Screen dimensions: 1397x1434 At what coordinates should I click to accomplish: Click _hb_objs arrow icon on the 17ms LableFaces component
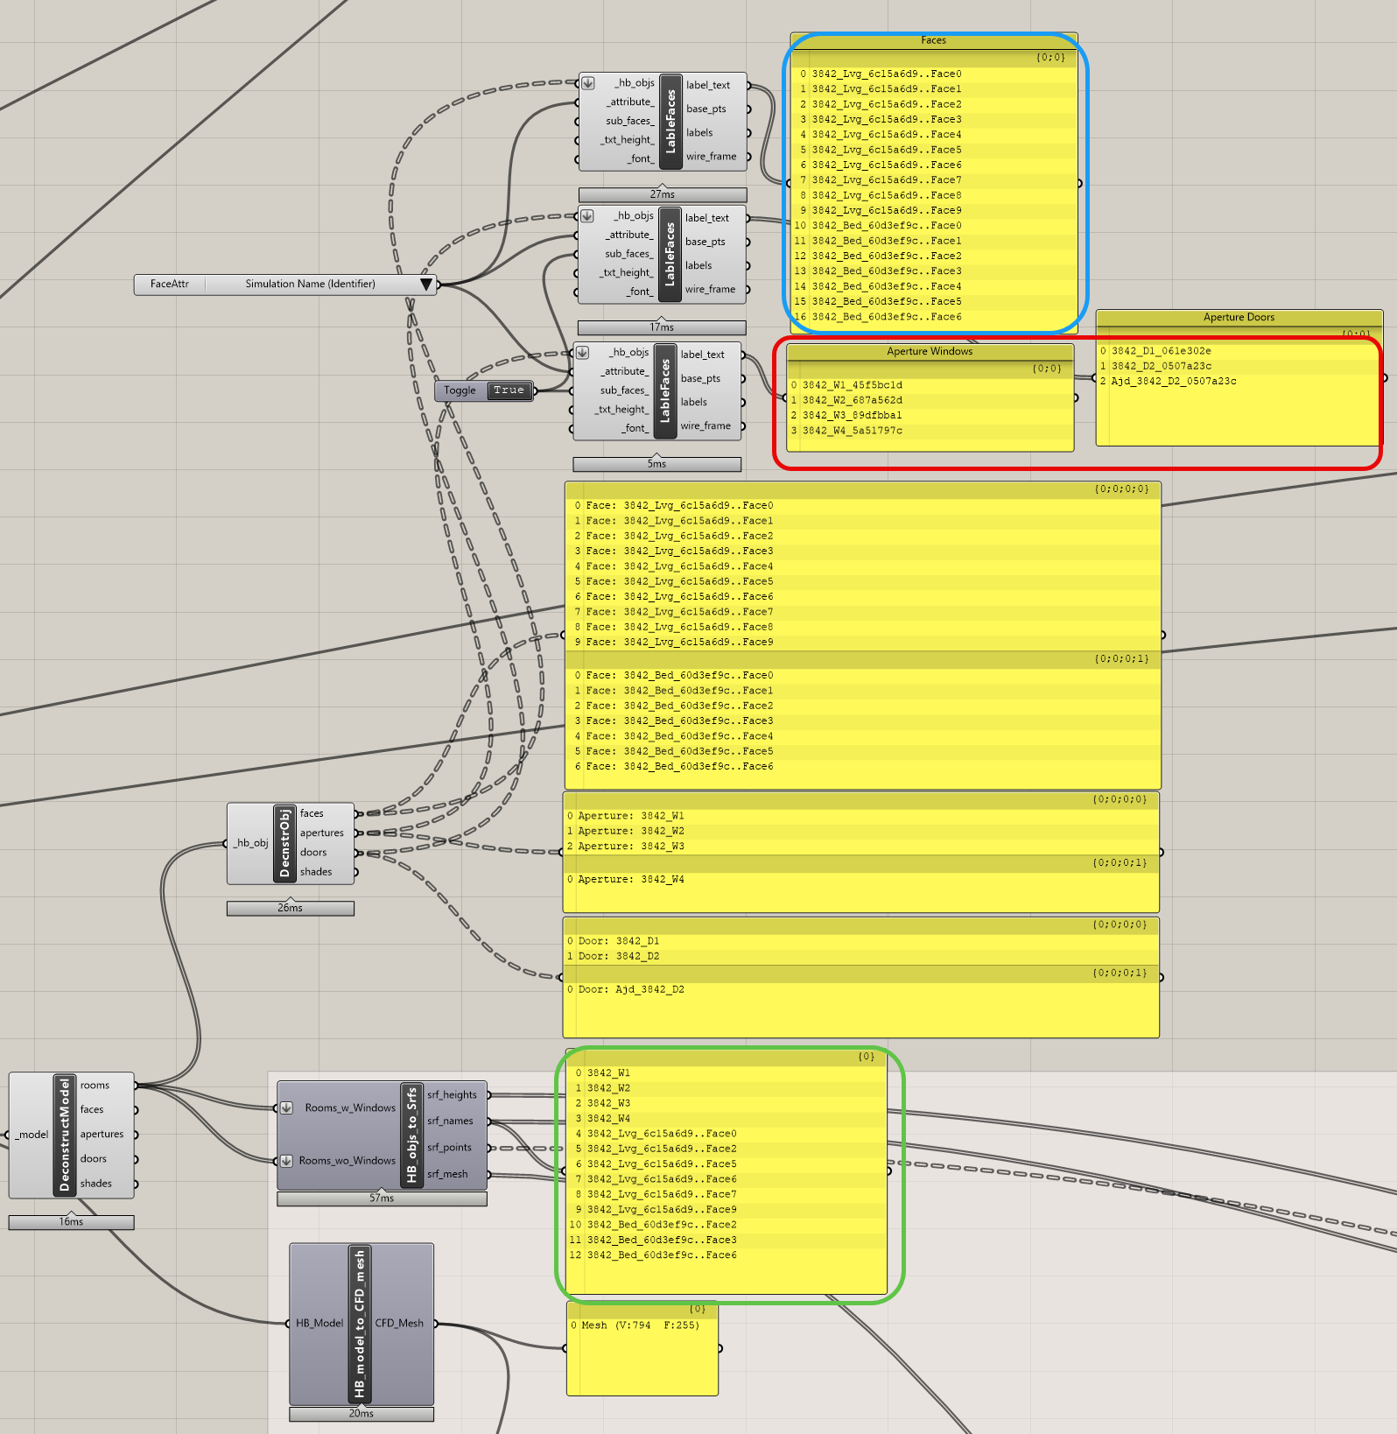click(x=587, y=216)
